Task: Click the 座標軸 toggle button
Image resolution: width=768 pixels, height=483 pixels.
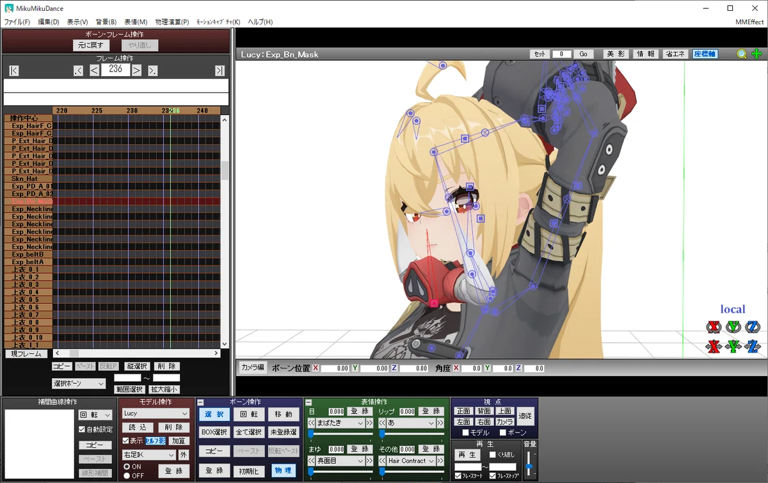Action: (705, 54)
